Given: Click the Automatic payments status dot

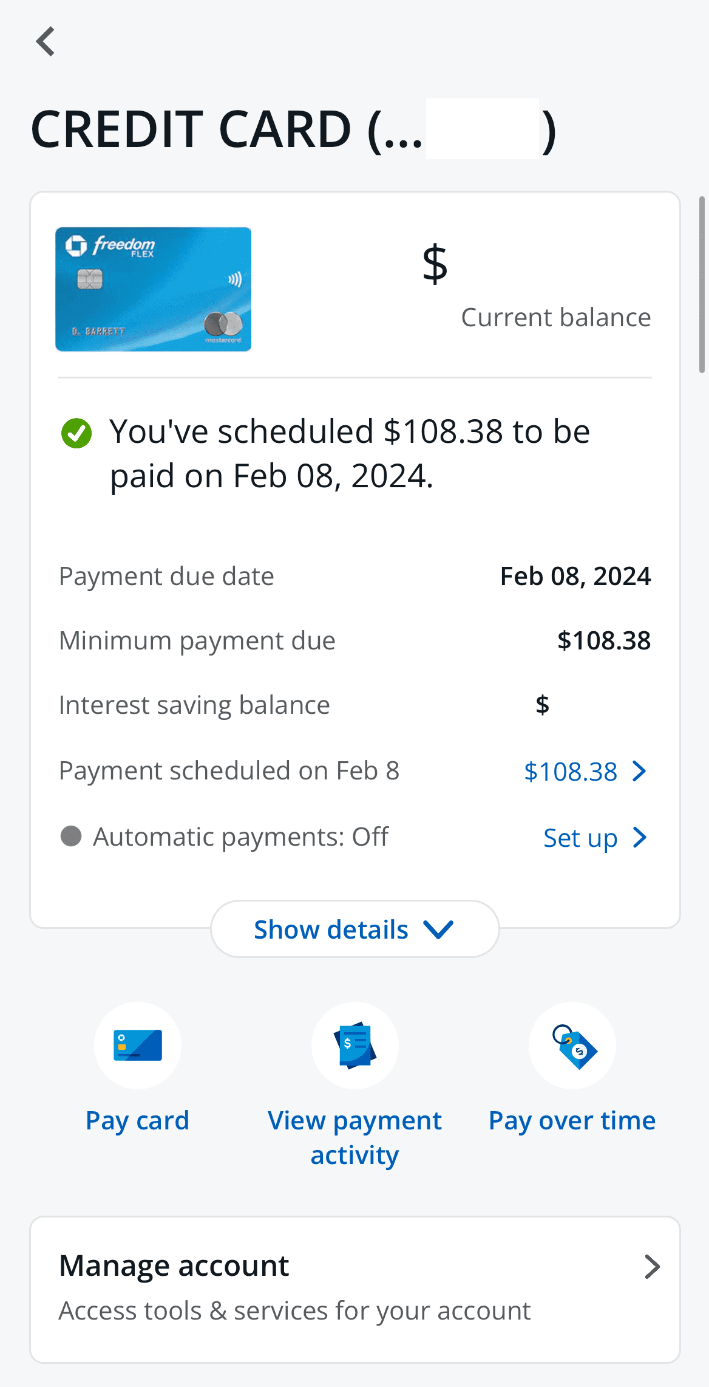Looking at the screenshot, I should (x=71, y=837).
